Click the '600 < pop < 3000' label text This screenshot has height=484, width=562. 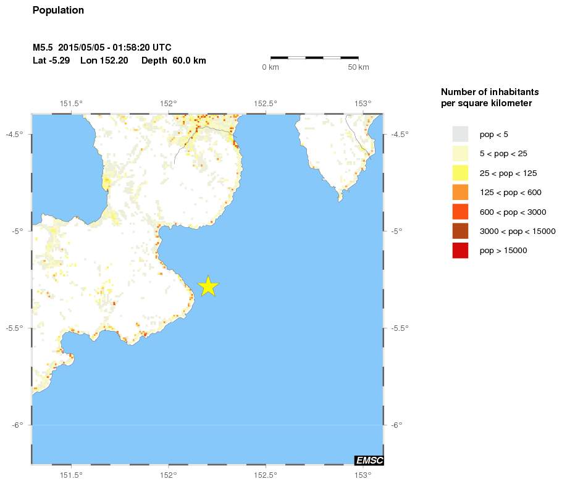513,212
